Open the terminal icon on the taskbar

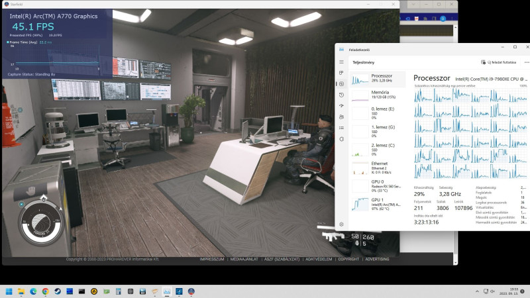click(81, 291)
